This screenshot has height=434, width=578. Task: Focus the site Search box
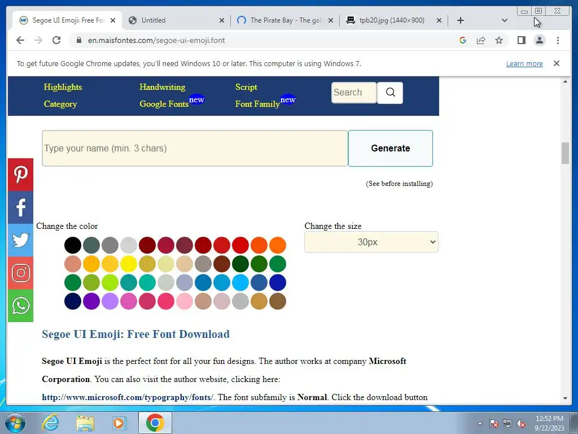pyautogui.click(x=354, y=93)
